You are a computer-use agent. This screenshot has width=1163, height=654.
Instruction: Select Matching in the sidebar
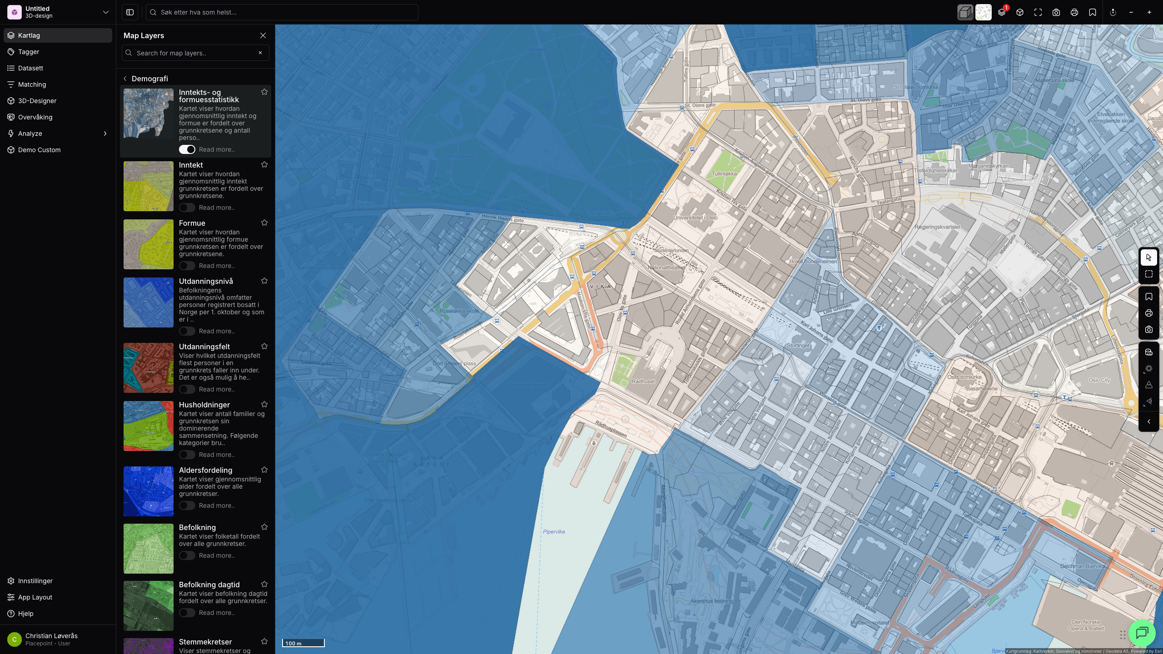pyautogui.click(x=58, y=84)
